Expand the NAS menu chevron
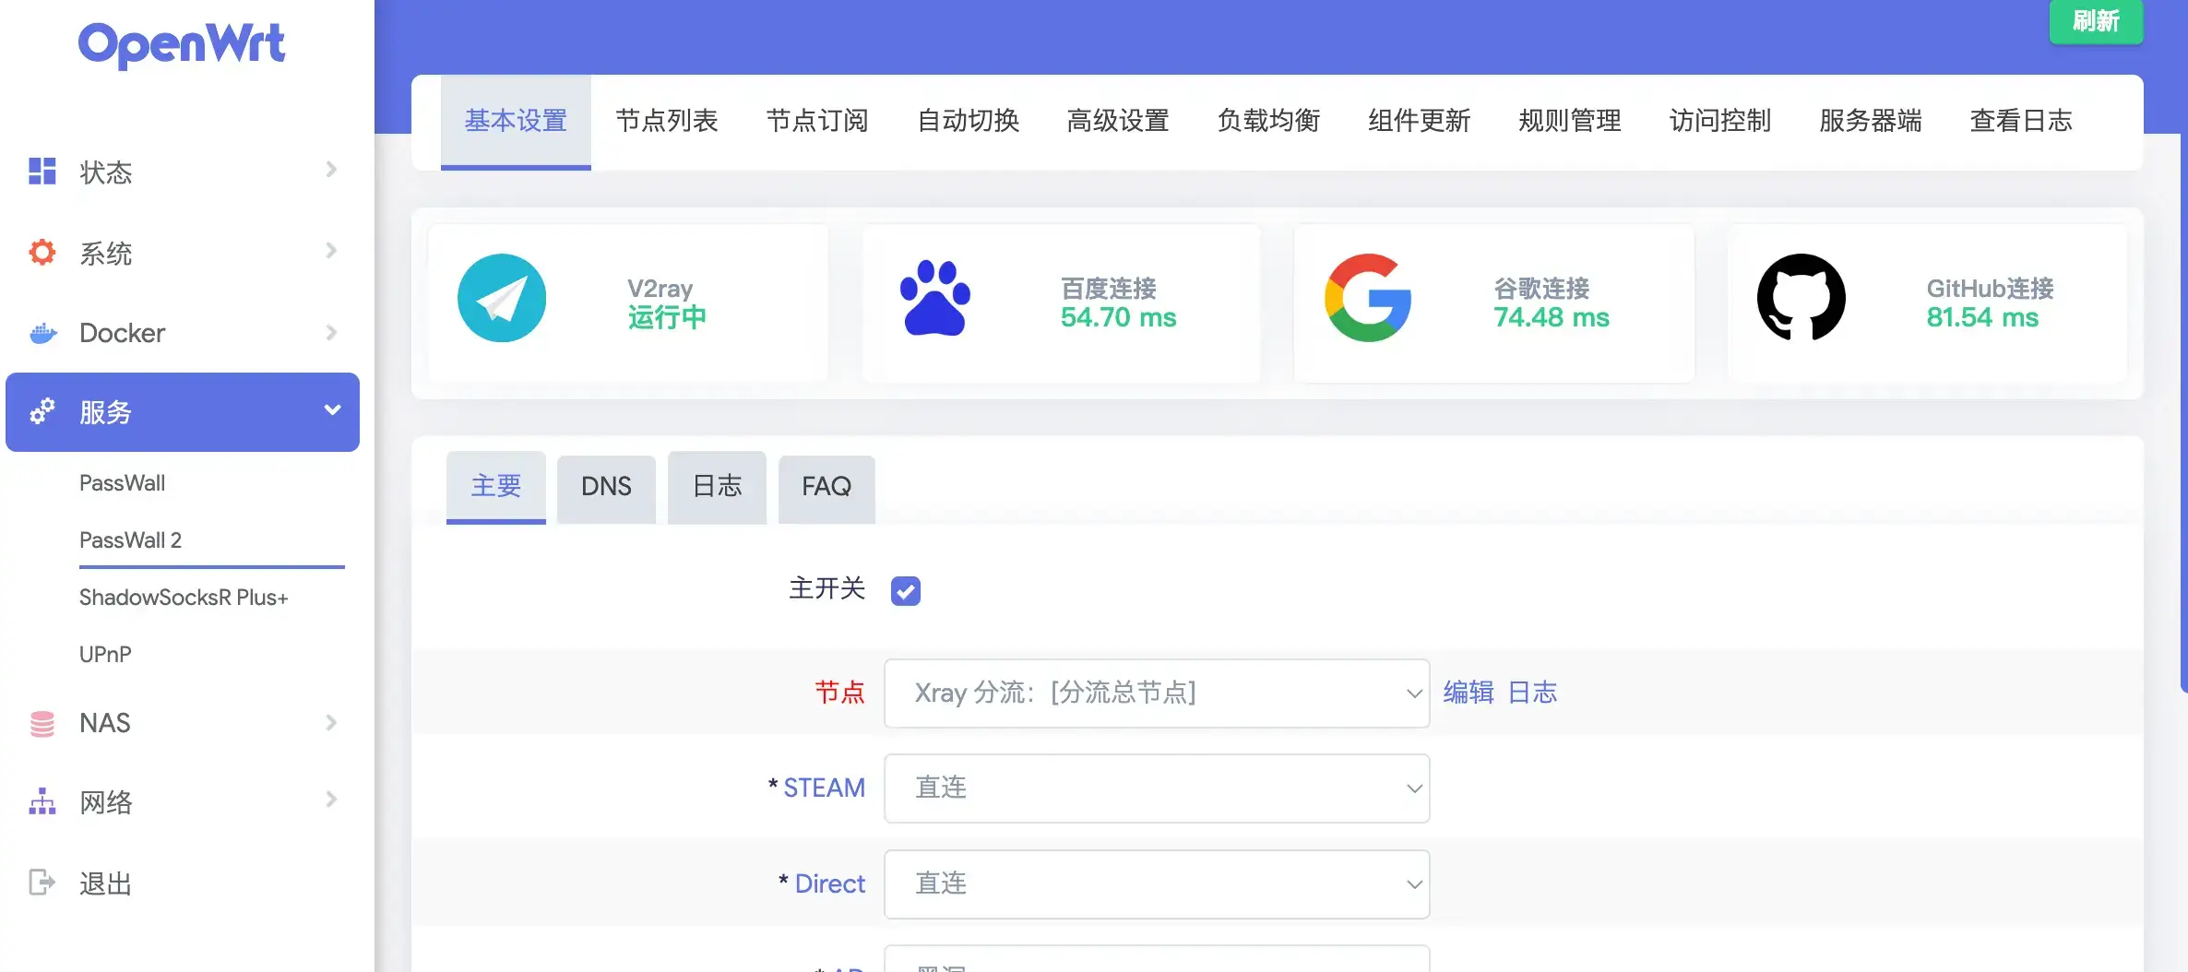This screenshot has height=972, width=2188. [x=331, y=722]
